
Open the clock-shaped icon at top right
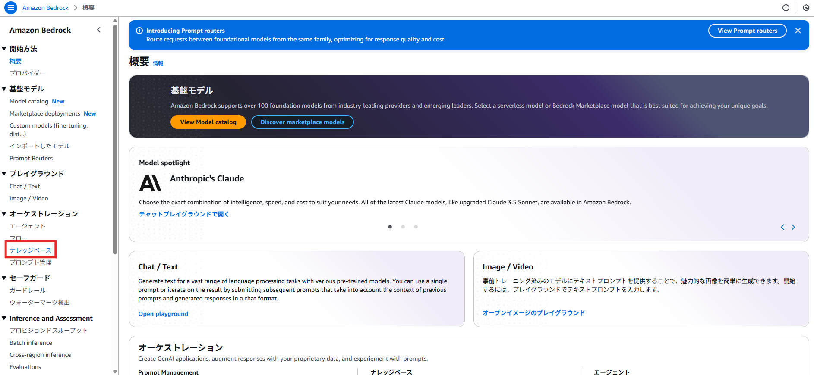806,8
